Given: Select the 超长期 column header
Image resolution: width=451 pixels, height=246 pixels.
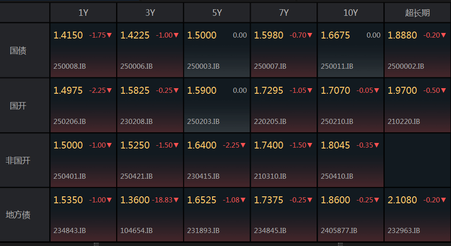Looking at the screenshot, I should click(x=418, y=13).
